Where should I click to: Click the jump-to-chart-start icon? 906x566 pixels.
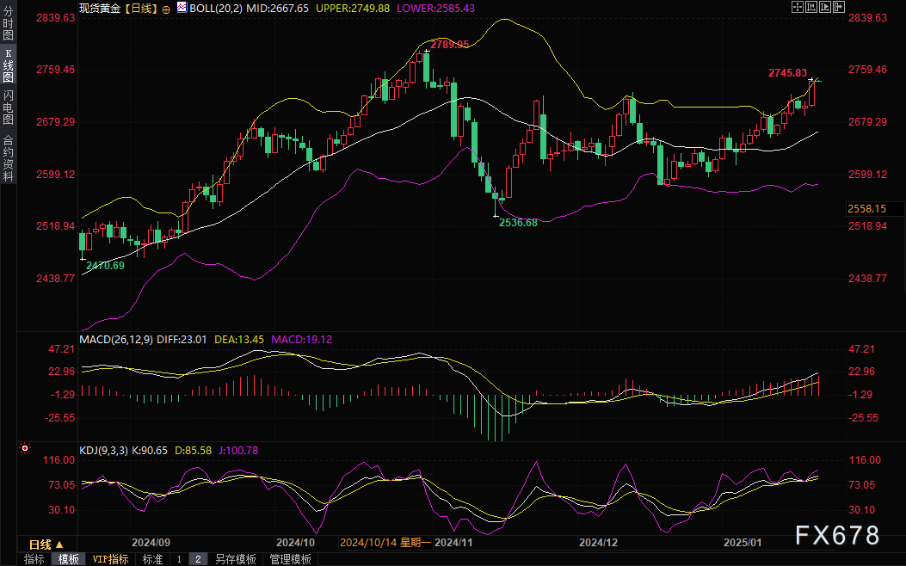[810, 7]
